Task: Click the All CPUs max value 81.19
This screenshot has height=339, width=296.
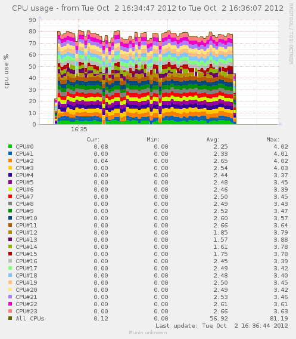Action: (x=279, y=318)
